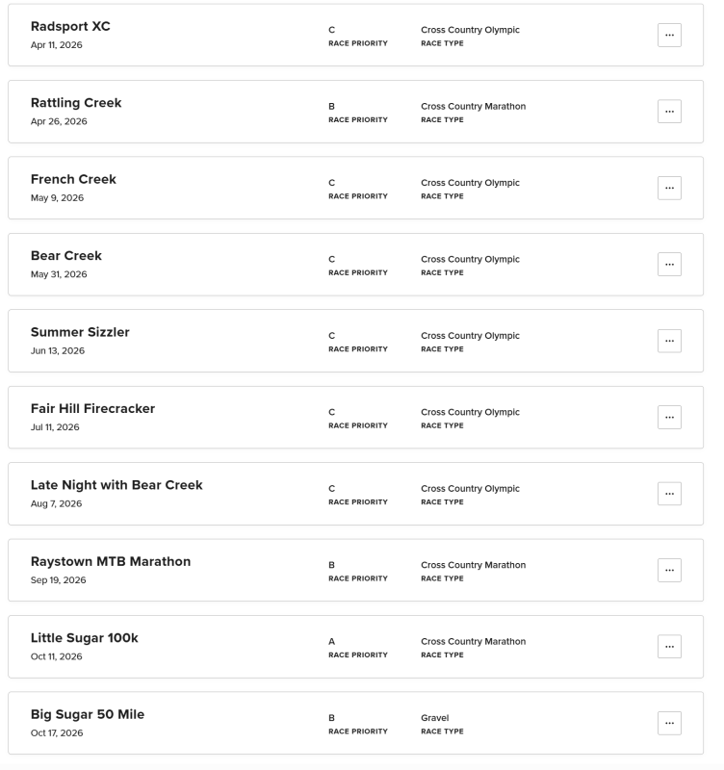
Task: Select the Summer Sizzler race card
Action: [80, 332]
